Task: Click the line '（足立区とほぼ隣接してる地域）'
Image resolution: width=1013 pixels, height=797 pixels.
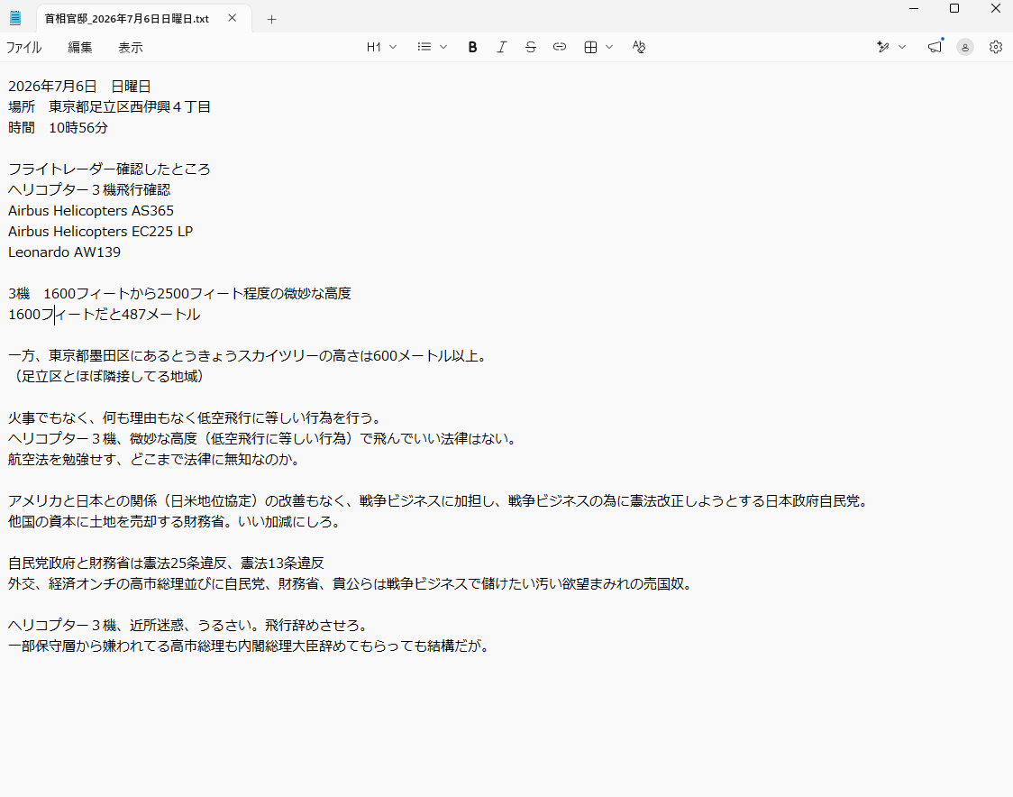Action: tap(107, 377)
